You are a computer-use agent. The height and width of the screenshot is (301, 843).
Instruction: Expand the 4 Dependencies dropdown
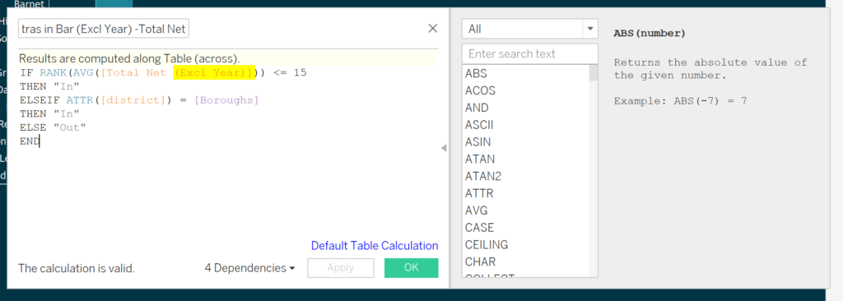(x=250, y=267)
